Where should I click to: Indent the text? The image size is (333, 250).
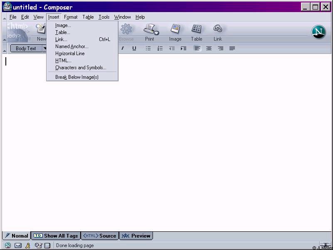183,49
